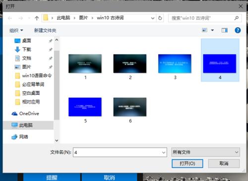248x181 pixels.
Task: Select image thumbnail 6
Action: pos(130,107)
